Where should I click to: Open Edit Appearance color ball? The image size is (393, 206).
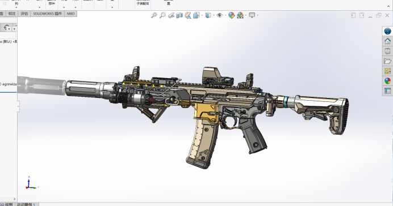[x=231, y=15]
